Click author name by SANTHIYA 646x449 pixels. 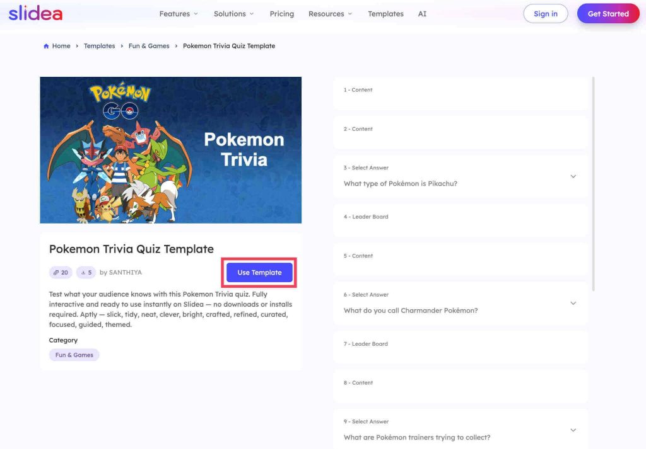[120, 273]
